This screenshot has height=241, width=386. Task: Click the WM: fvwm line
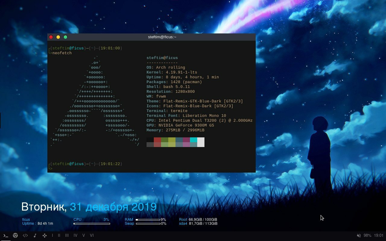coord(156,96)
